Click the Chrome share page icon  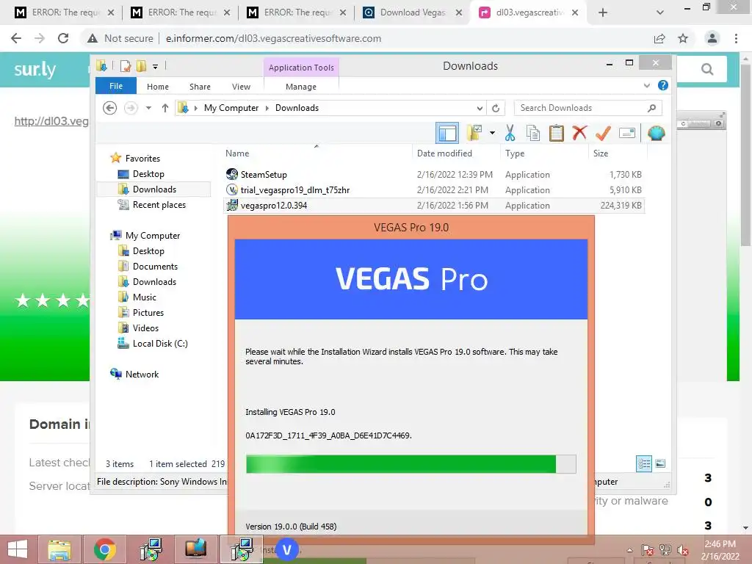[x=659, y=38]
